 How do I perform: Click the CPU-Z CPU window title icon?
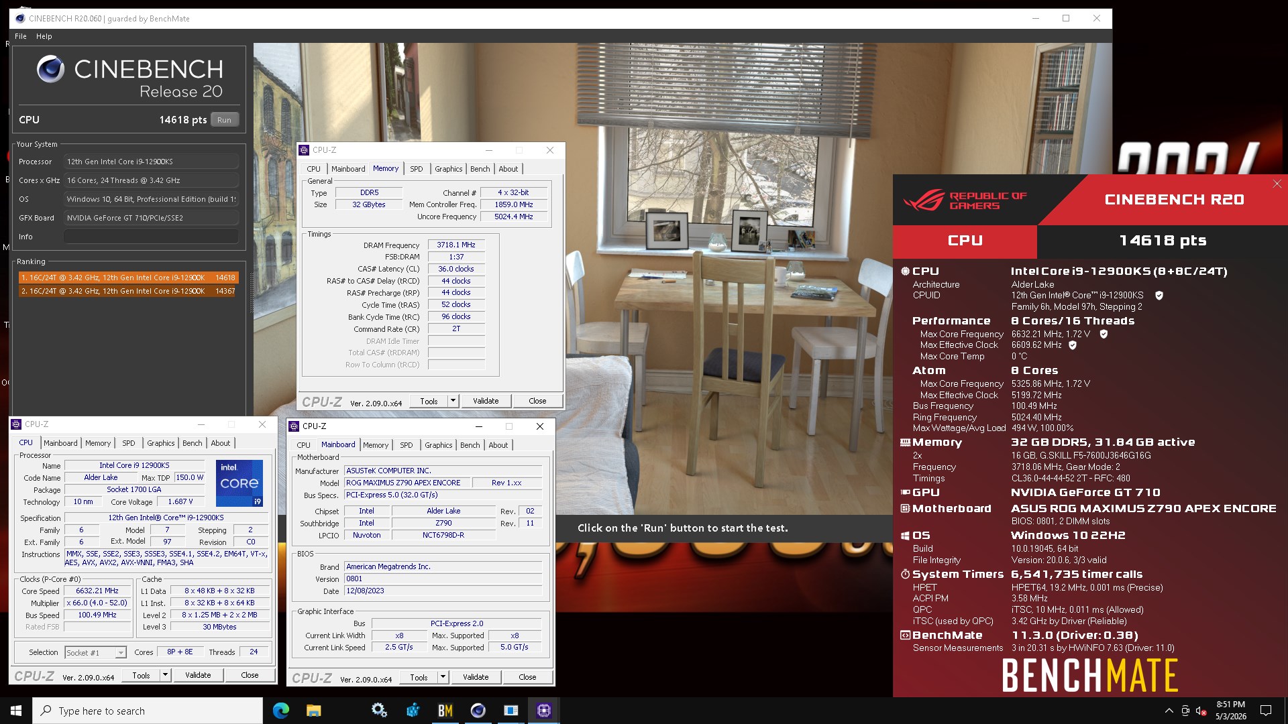[17, 424]
